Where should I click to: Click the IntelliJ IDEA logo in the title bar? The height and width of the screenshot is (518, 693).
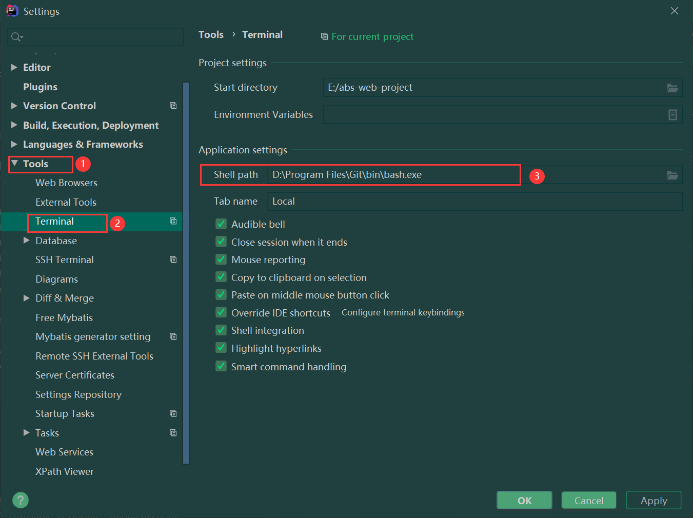pyautogui.click(x=11, y=11)
